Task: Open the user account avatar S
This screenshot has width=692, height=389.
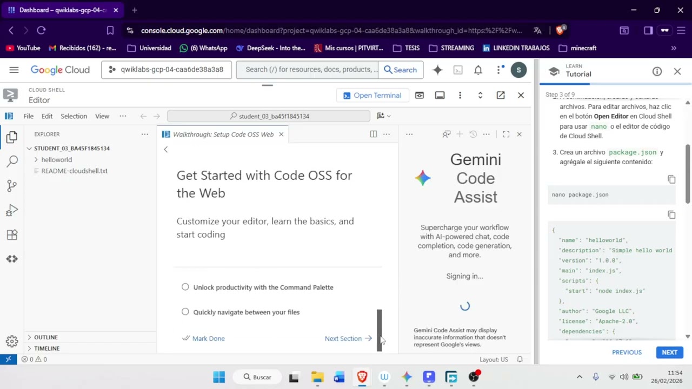Action: point(518,70)
